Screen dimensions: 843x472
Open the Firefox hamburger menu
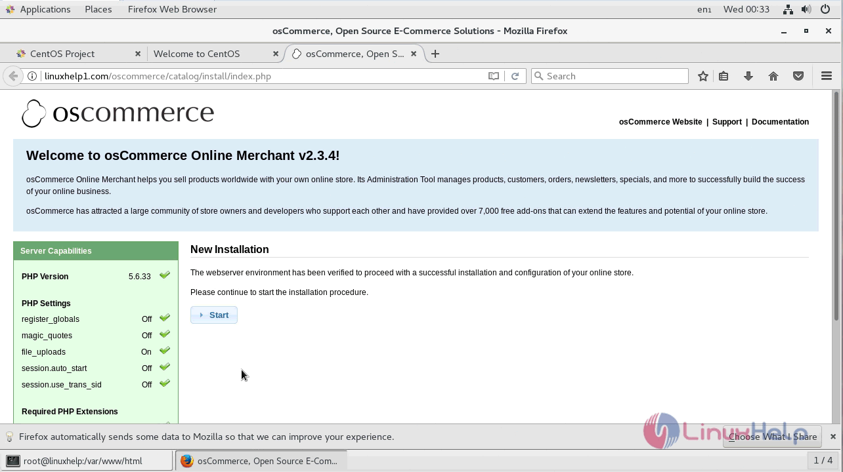[x=827, y=76]
